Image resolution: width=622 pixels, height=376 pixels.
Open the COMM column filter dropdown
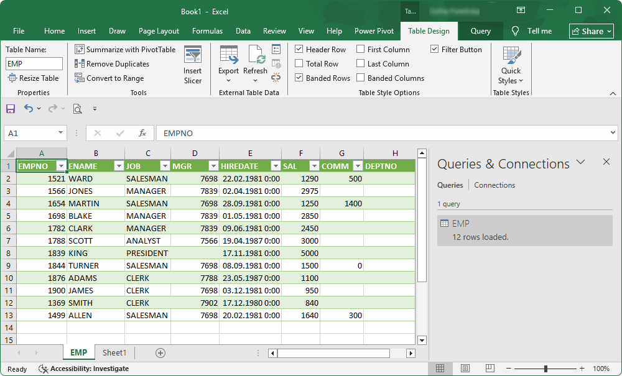tap(358, 166)
